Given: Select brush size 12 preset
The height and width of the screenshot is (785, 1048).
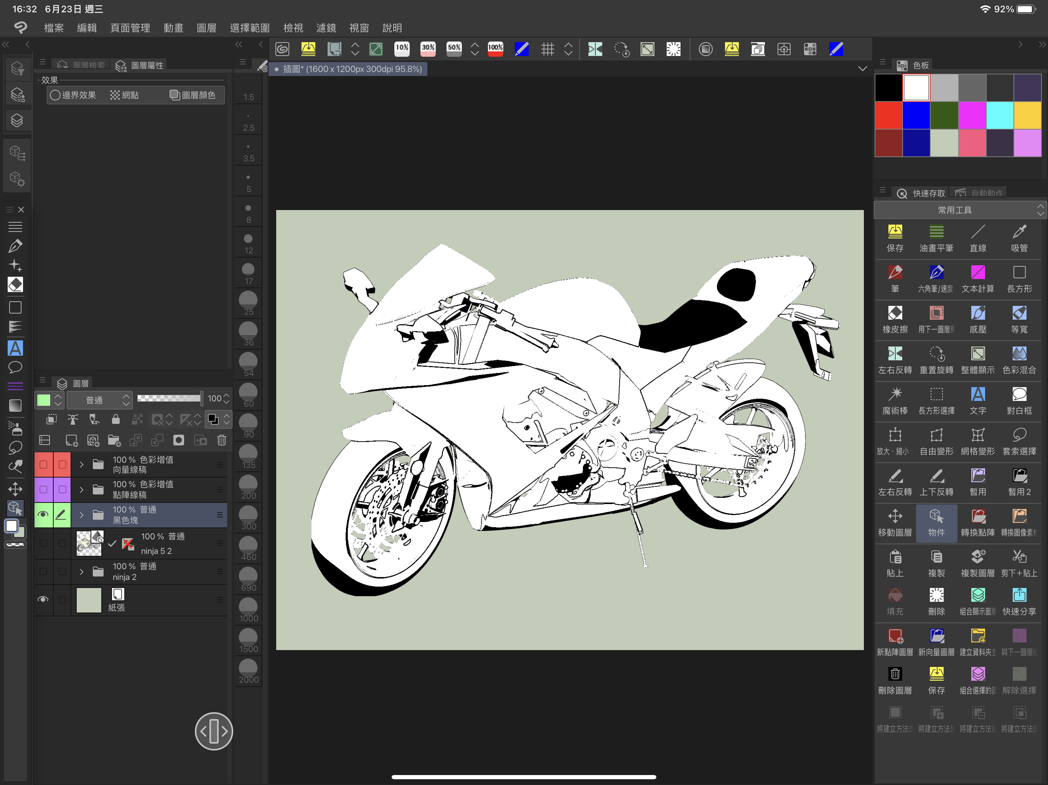Looking at the screenshot, I should coord(248,243).
